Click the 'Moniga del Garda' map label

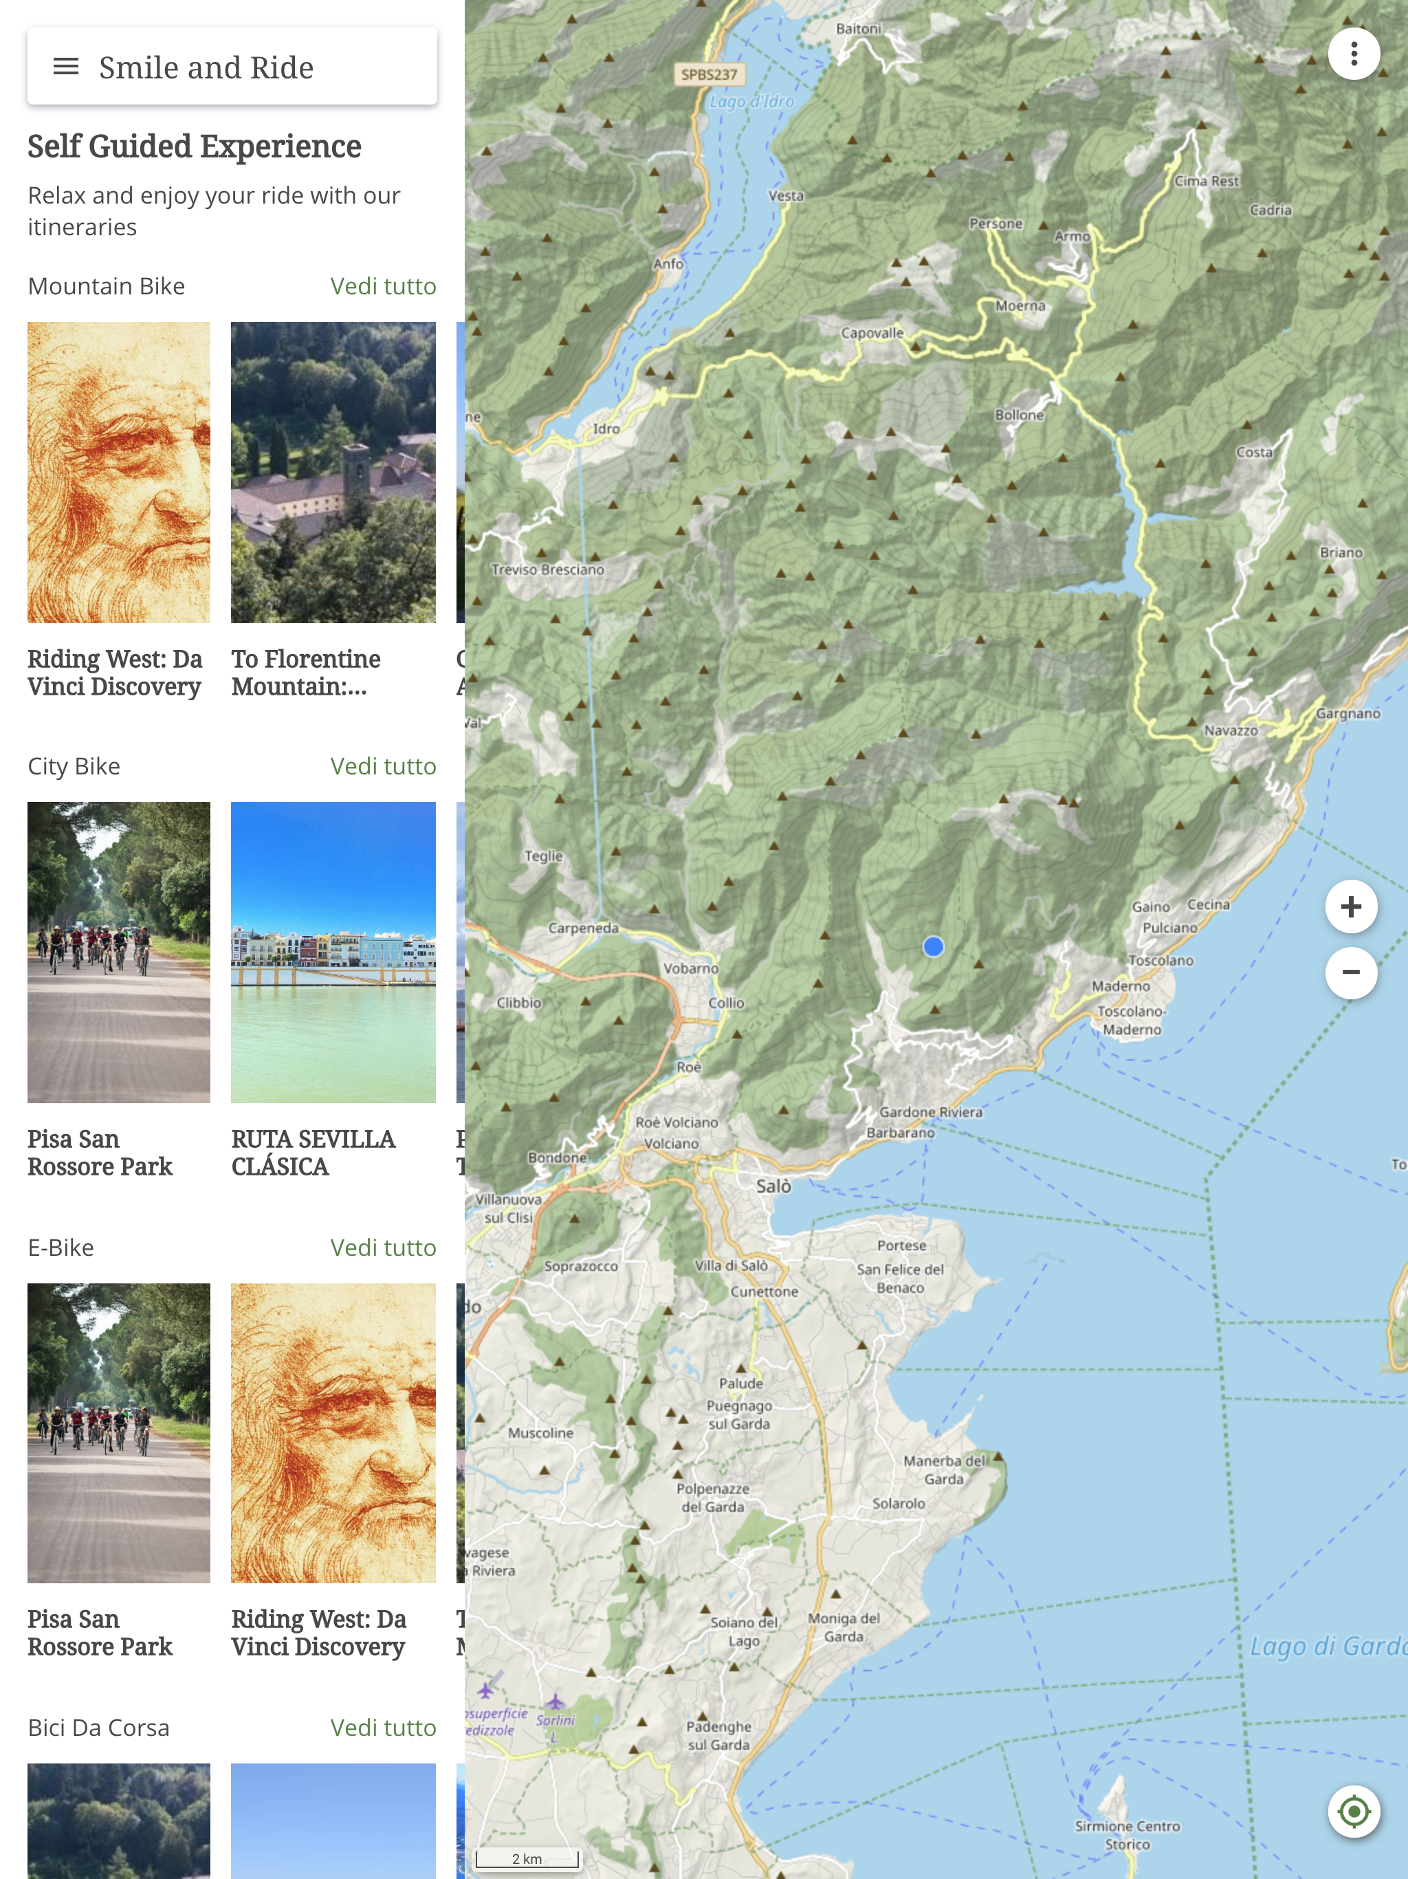[844, 1627]
